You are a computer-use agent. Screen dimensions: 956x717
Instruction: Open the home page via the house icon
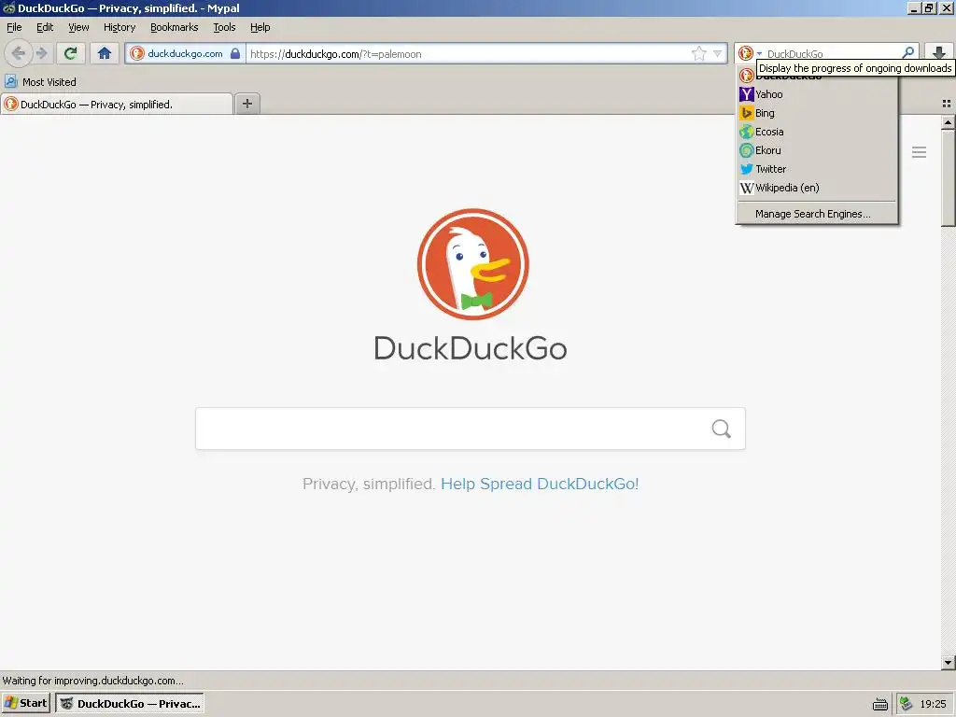point(105,53)
